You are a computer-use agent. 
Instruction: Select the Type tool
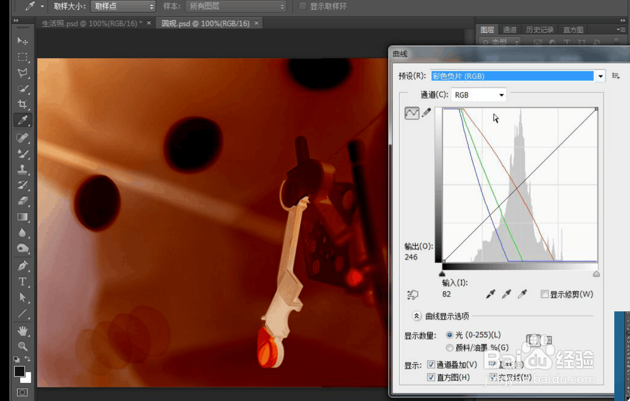tap(22, 282)
